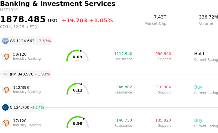Viewport: 218px width, 133px height.
Task: Select GS Hold current rating
Action: (199, 54)
